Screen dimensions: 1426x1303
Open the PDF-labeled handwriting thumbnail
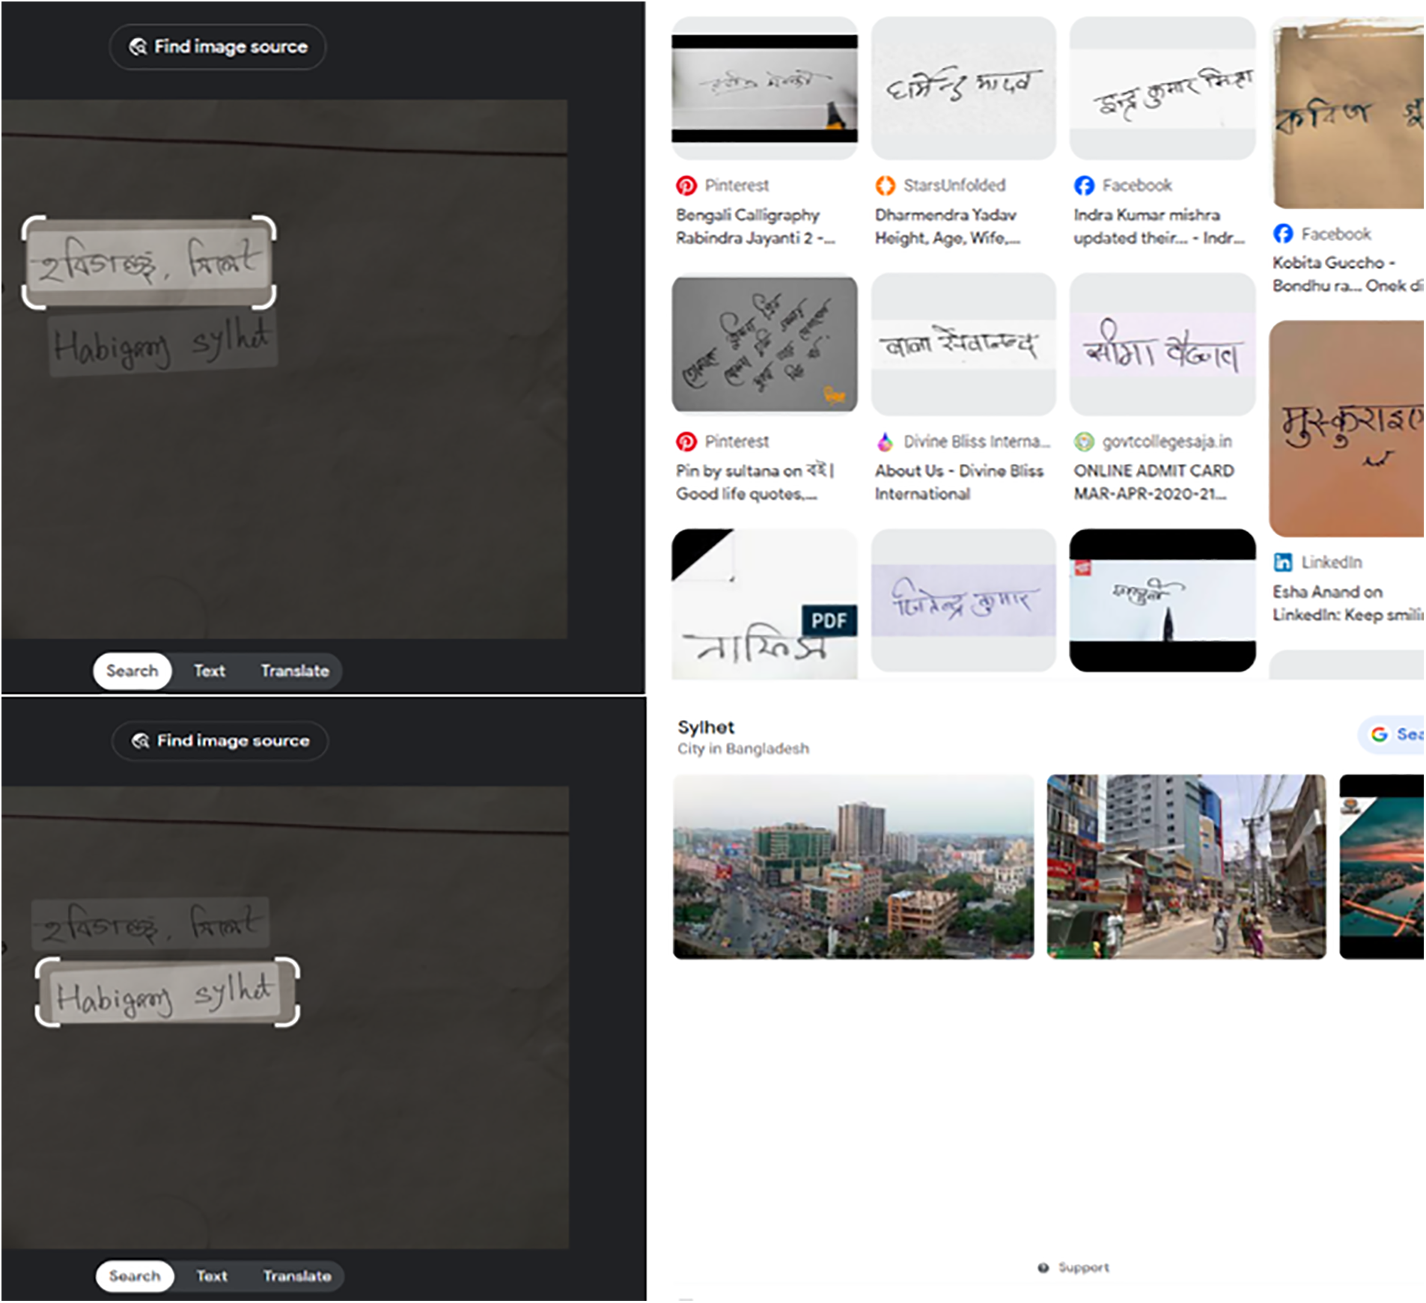[764, 605]
